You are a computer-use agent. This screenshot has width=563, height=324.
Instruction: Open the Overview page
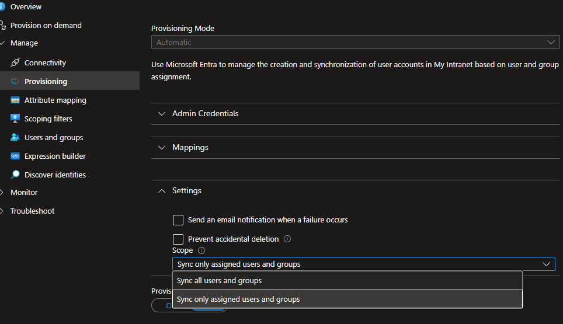(26, 6)
